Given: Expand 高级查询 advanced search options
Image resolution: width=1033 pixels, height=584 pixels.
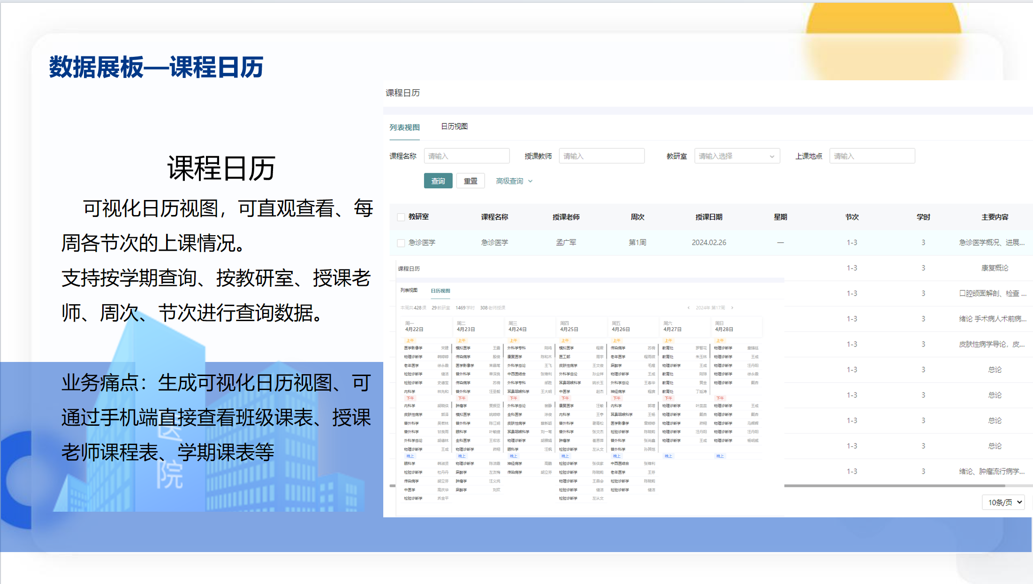Looking at the screenshot, I should [509, 181].
